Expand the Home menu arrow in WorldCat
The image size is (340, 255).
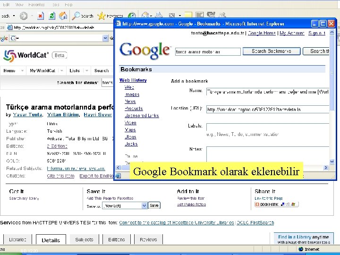pos(22,70)
